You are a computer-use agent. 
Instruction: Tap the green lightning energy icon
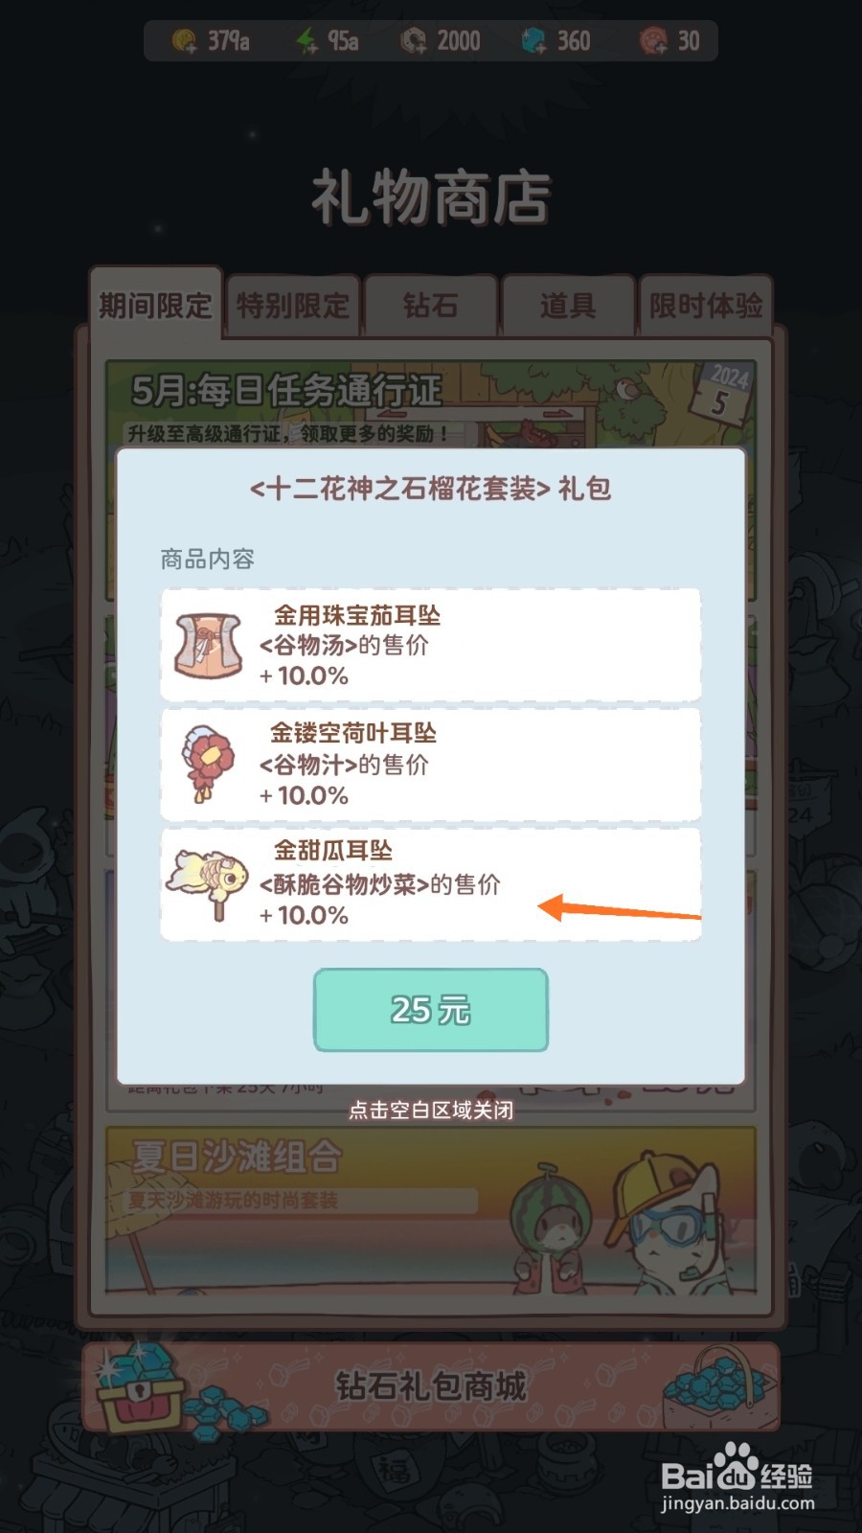coord(306,41)
